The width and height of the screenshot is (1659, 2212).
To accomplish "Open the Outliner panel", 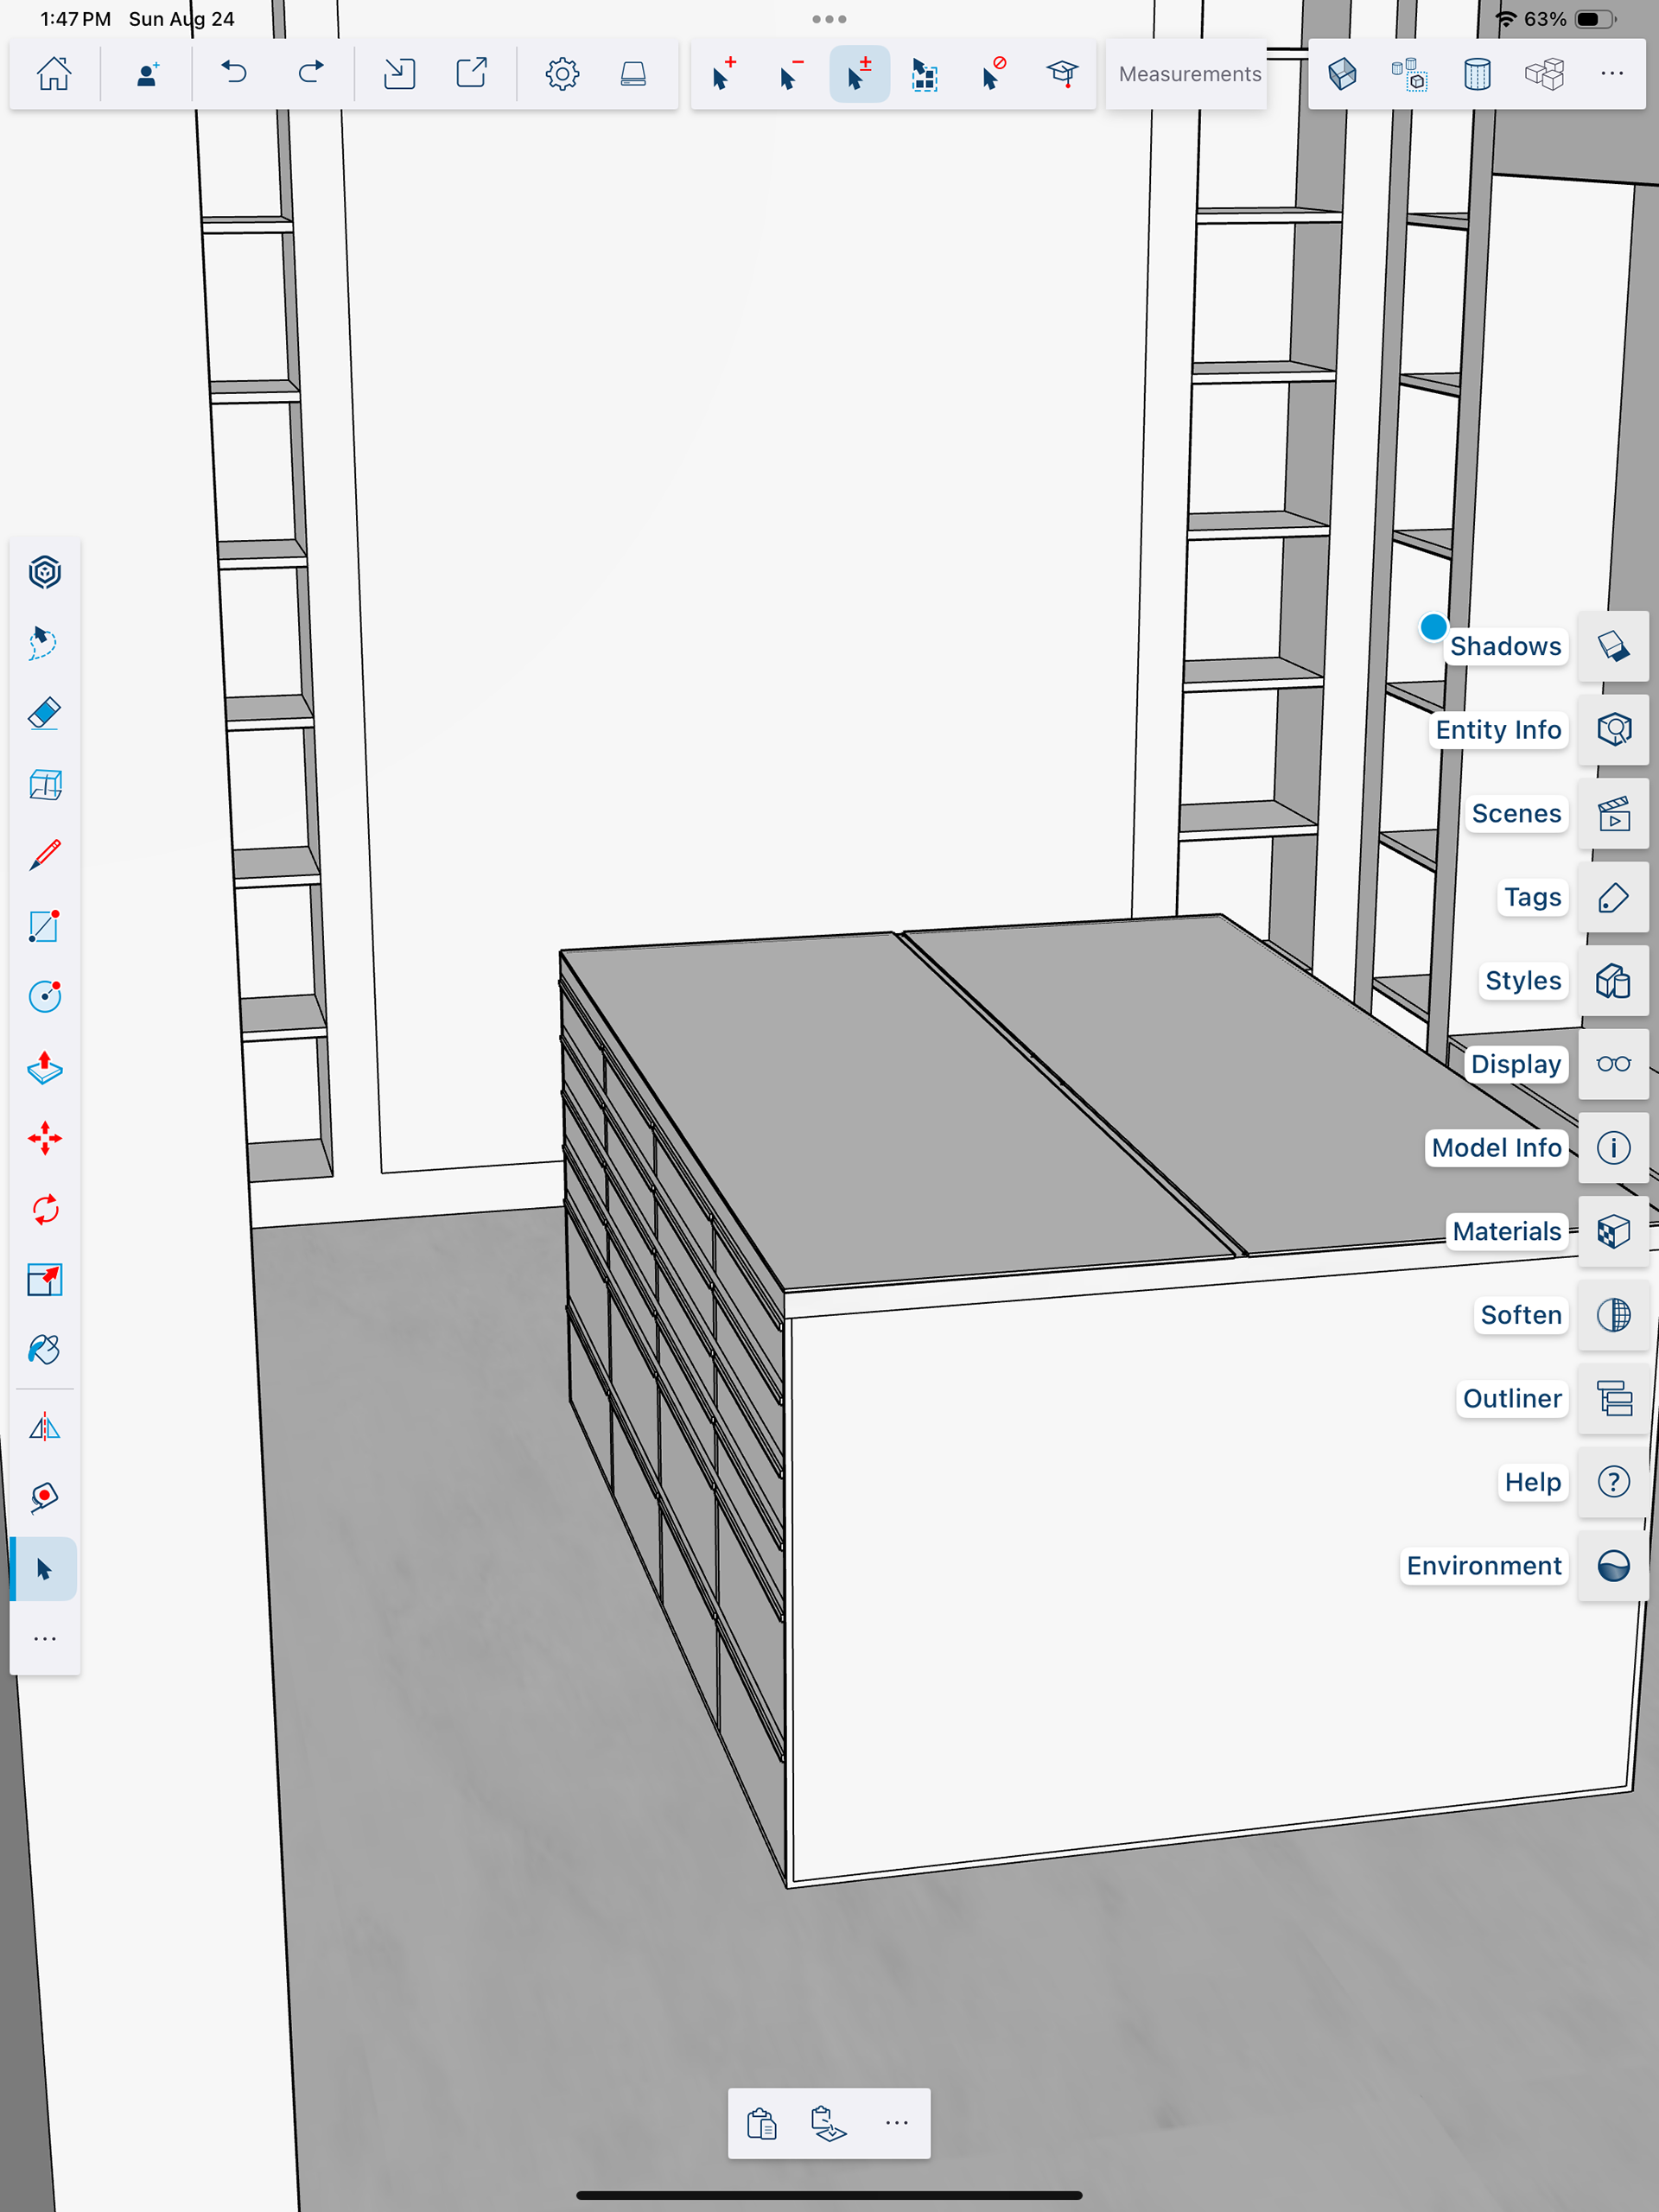I will [x=1612, y=1398].
